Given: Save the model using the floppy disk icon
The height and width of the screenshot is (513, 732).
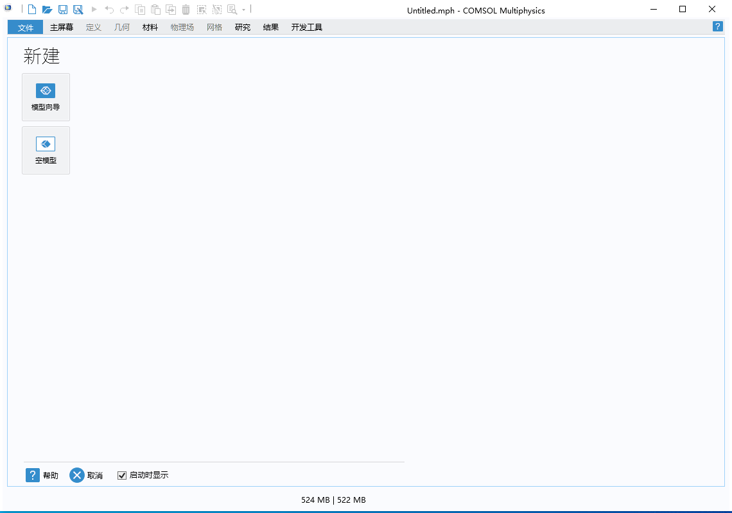Looking at the screenshot, I should coord(62,10).
